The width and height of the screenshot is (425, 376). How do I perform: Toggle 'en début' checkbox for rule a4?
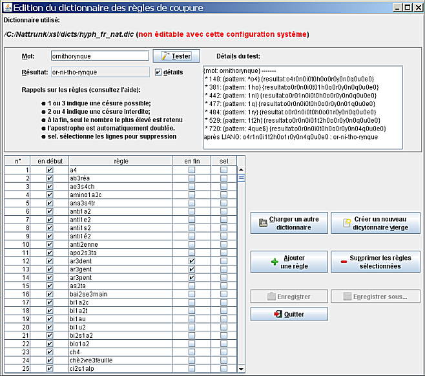point(50,170)
